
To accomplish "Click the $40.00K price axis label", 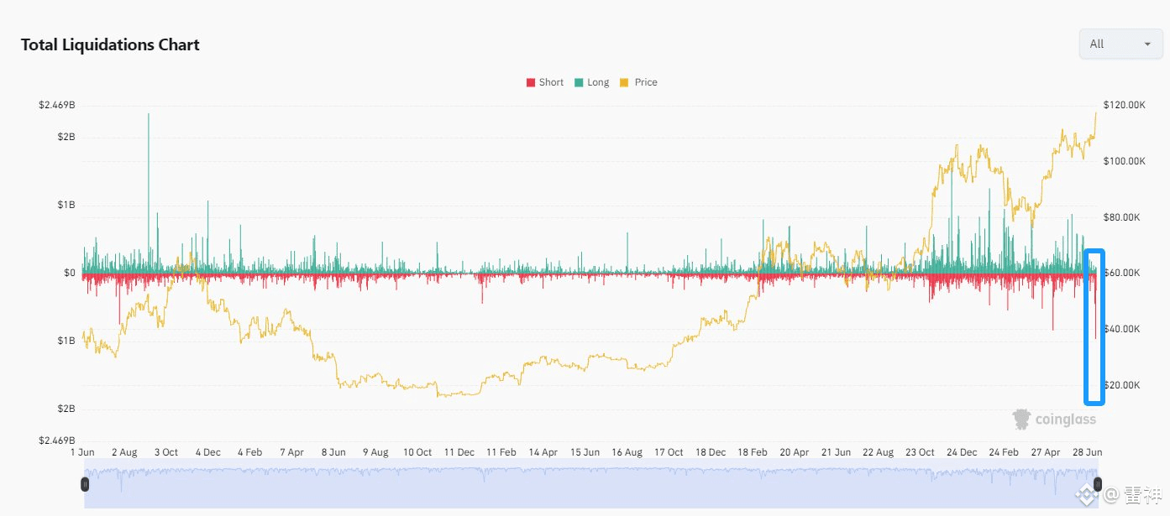I will pyautogui.click(x=1121, y=329).
